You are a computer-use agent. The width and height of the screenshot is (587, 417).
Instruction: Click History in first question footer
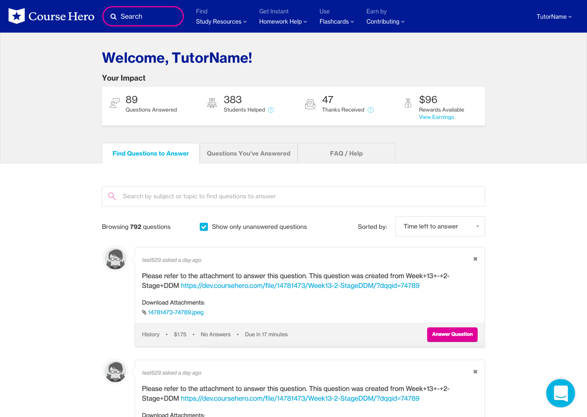[x=151, y=334]
